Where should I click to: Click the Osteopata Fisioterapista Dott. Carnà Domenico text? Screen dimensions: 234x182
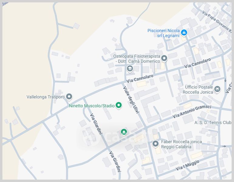point(137,59)
